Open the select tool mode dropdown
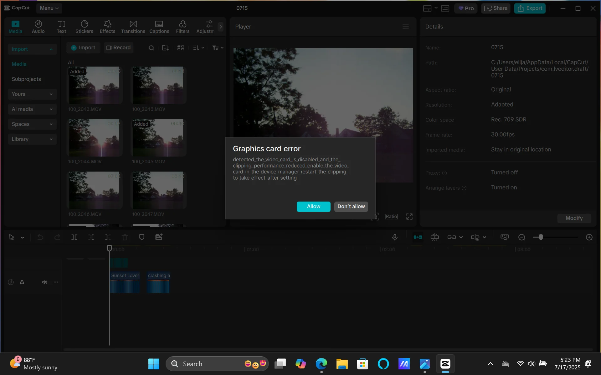Image resolution: width=601 pixels, height=375 pixels. [x=22, y=237]
